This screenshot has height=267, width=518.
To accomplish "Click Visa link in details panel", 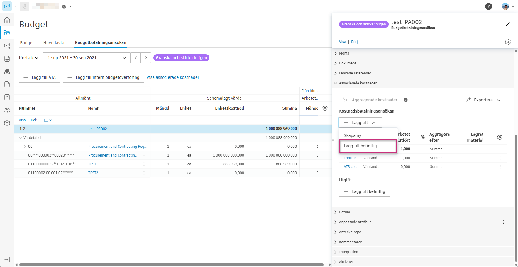I will 342,42.
